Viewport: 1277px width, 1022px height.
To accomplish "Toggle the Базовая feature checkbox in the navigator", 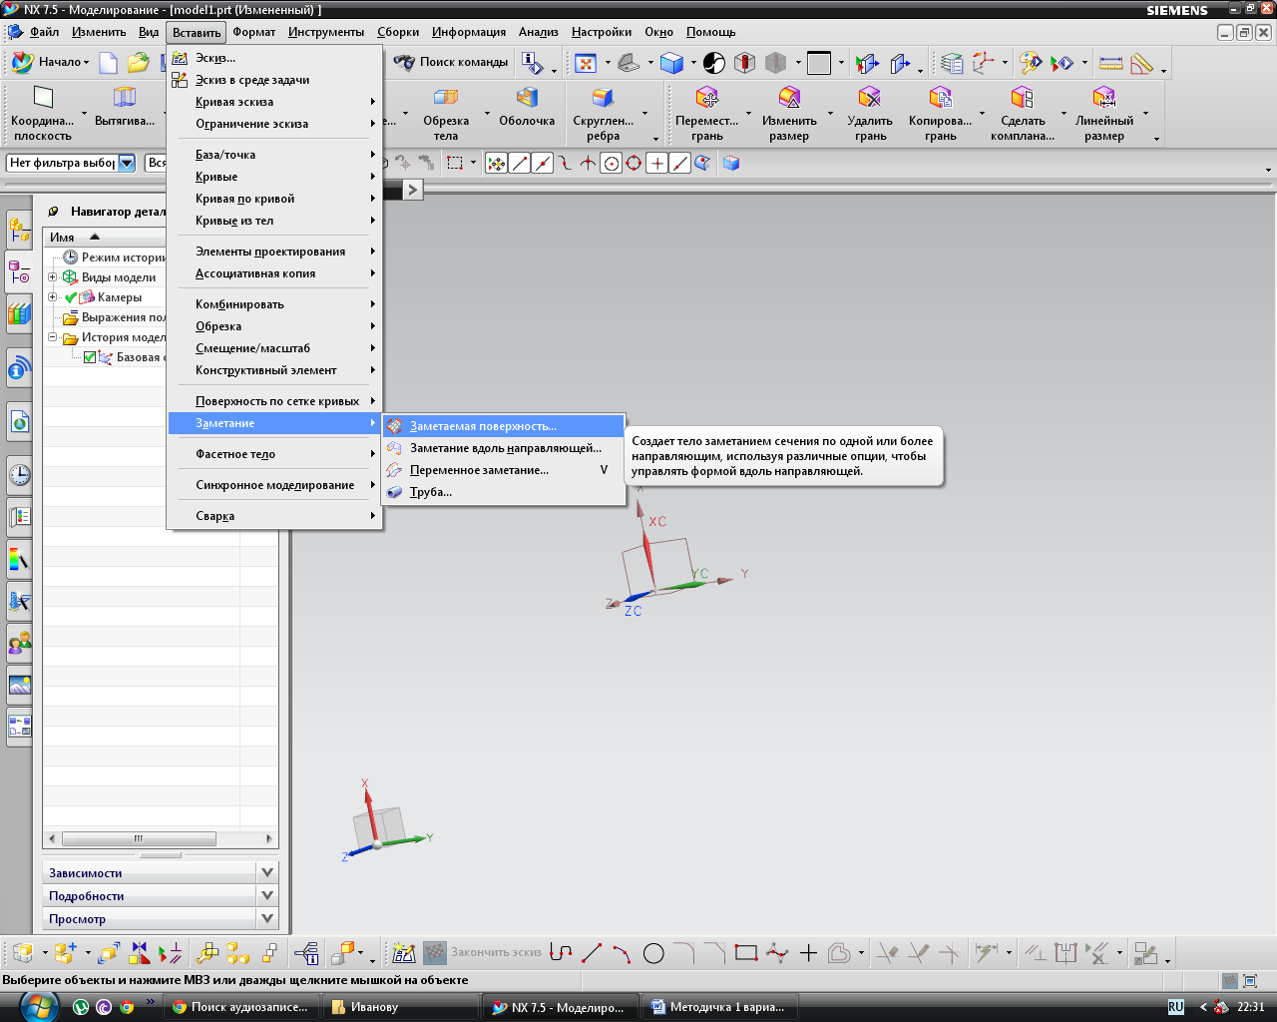I will pos(90,357).
